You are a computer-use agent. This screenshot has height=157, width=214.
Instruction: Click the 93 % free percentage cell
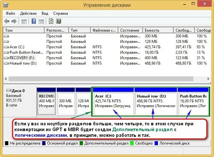point(201,47)
